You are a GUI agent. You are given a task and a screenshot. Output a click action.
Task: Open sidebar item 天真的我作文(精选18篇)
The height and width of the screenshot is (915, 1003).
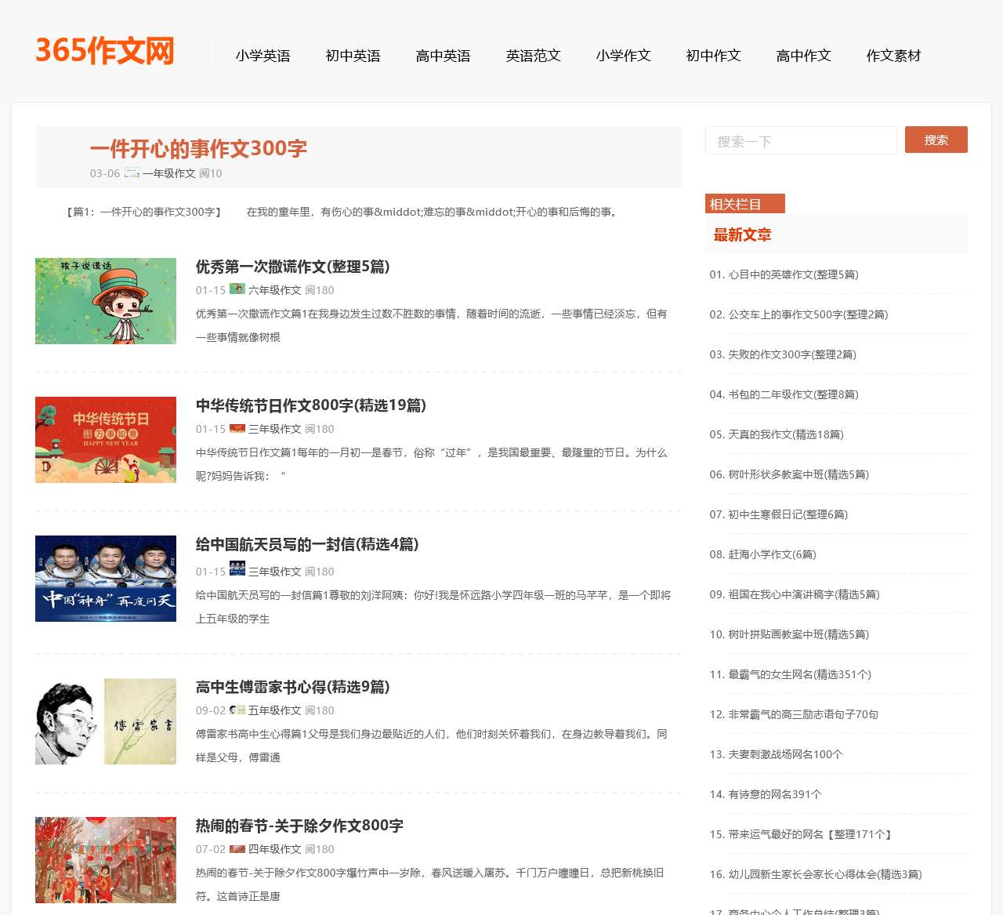pyautogui.click(x=786, y=434)
